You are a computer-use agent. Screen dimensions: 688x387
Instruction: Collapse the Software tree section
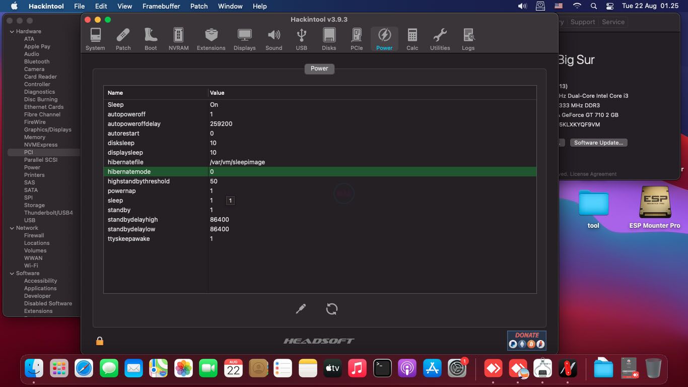click(x=12, y=273)
